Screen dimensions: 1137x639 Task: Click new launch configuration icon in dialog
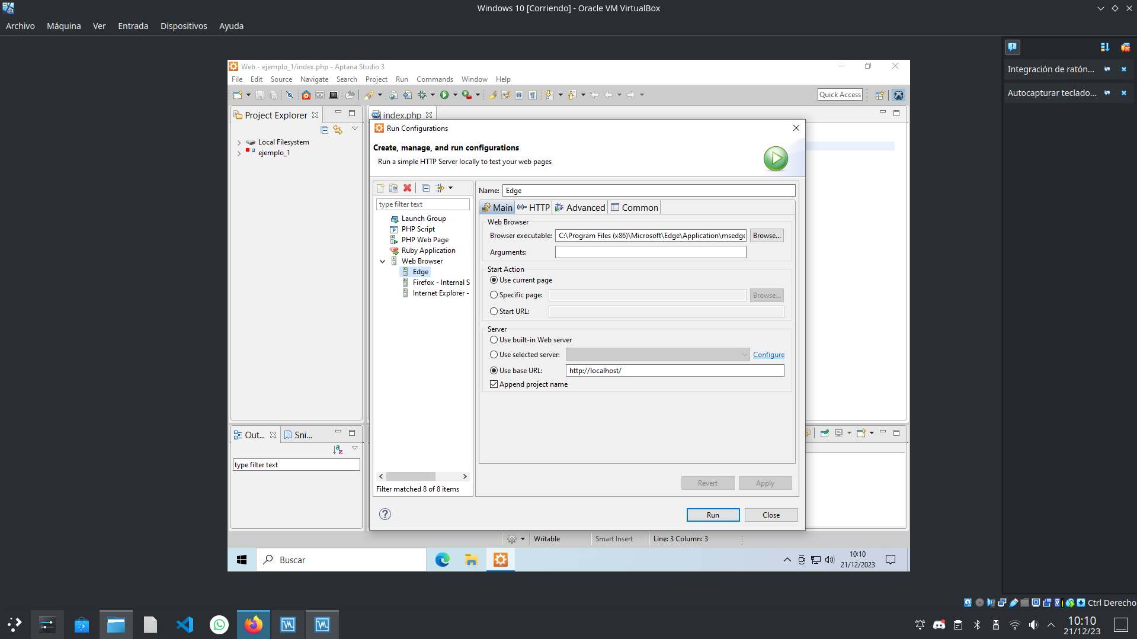point(380,188)
